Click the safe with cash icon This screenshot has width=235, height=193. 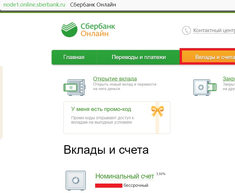[x=74, y=87]
